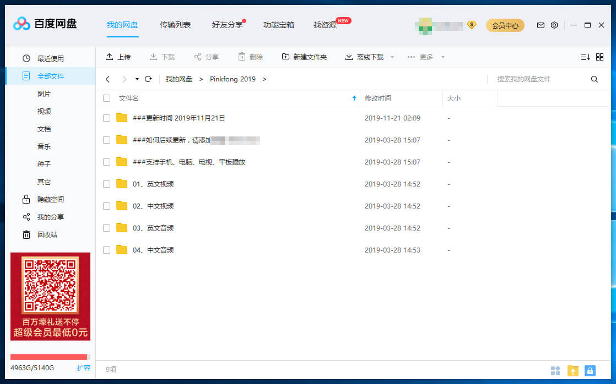Expand the navigation history dropdown arrow
This screenshot has height=384, width=616.
pyautogui.click(x=137, y=79)
